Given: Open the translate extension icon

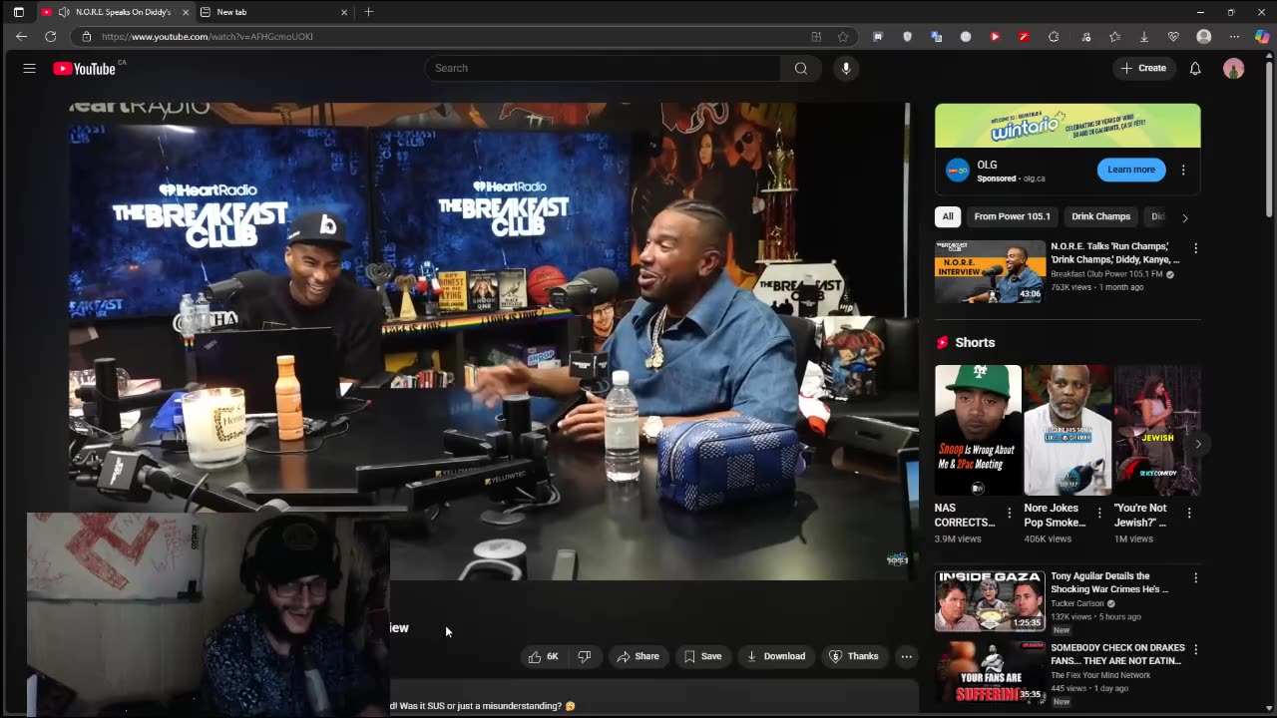Looking at the screenshot, I should coord(936,37).
